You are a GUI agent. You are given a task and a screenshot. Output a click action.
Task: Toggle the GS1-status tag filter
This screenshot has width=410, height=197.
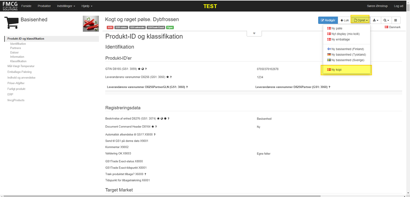pos(121,28)
